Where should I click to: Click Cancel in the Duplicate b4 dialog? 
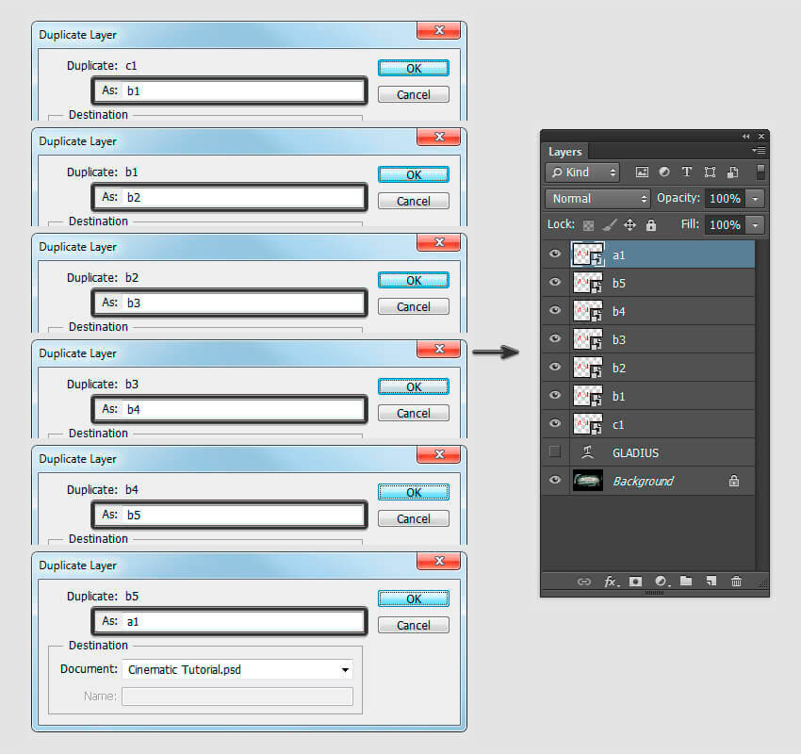(x=414, y=518)
